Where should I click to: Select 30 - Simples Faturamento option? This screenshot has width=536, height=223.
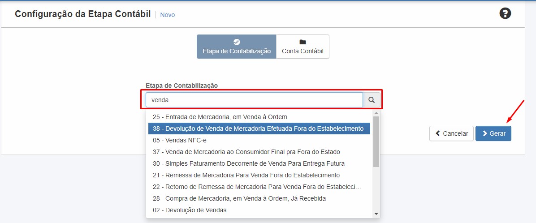(x=248, y=163)
